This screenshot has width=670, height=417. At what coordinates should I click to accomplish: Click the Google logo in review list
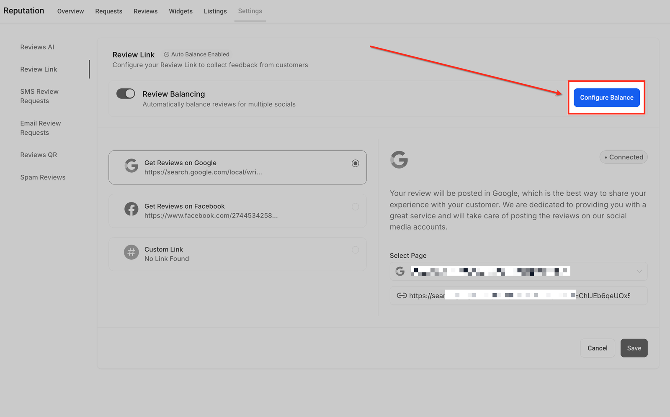[131, 166]
